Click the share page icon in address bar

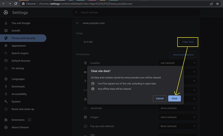[211, 4]
